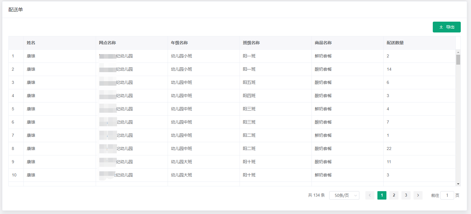
Task: Click the 导出 export button
Action: click(447, 27)
